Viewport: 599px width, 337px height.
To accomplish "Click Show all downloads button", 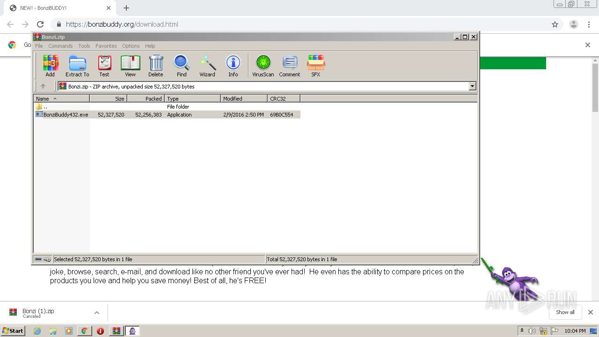I will (x=565, y=312).
